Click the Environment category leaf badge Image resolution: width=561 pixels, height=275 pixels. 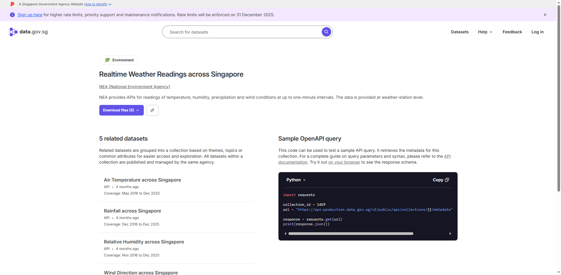[x=107, y=60]
